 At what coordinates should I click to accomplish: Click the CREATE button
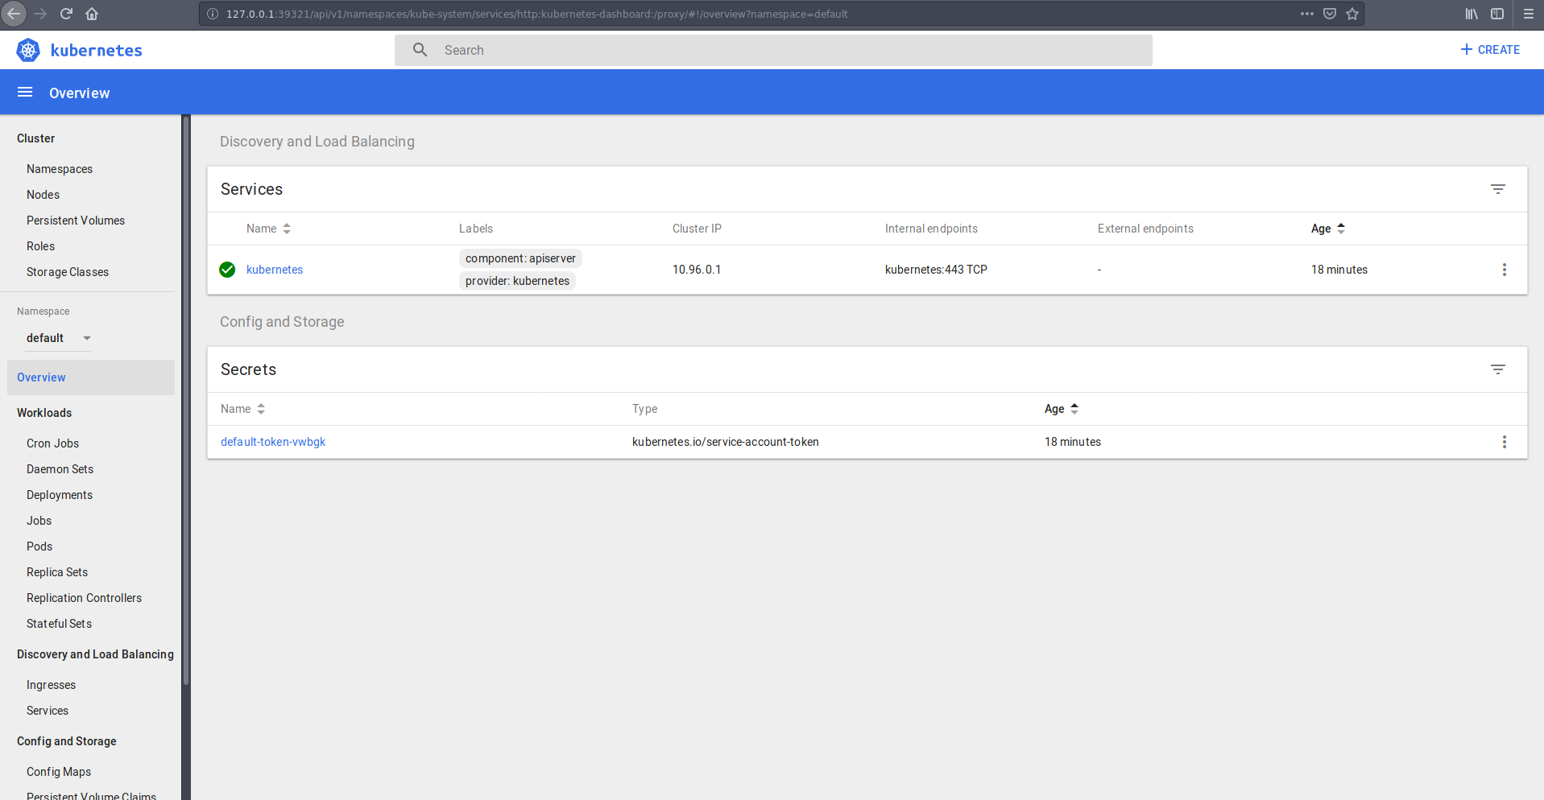(x=1490, y=50)
